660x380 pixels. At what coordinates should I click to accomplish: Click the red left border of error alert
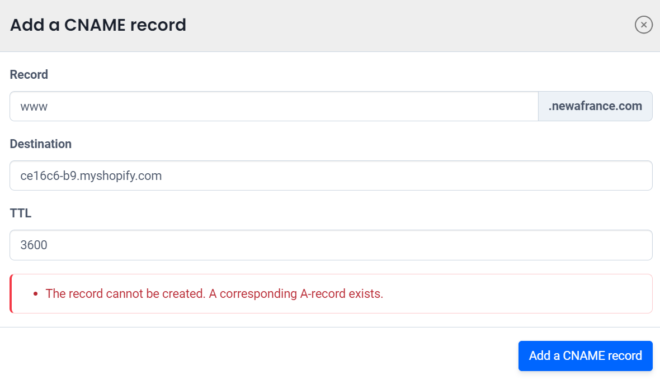(11, 293)
